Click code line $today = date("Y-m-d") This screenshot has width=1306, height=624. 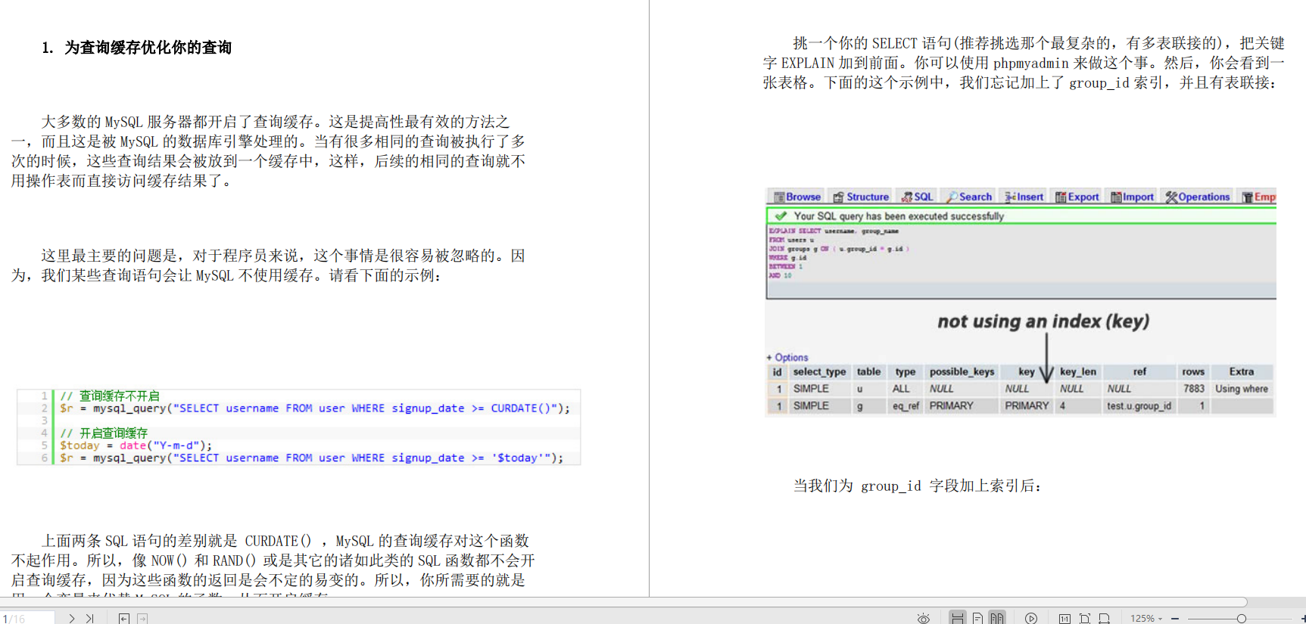click(136, 445)
